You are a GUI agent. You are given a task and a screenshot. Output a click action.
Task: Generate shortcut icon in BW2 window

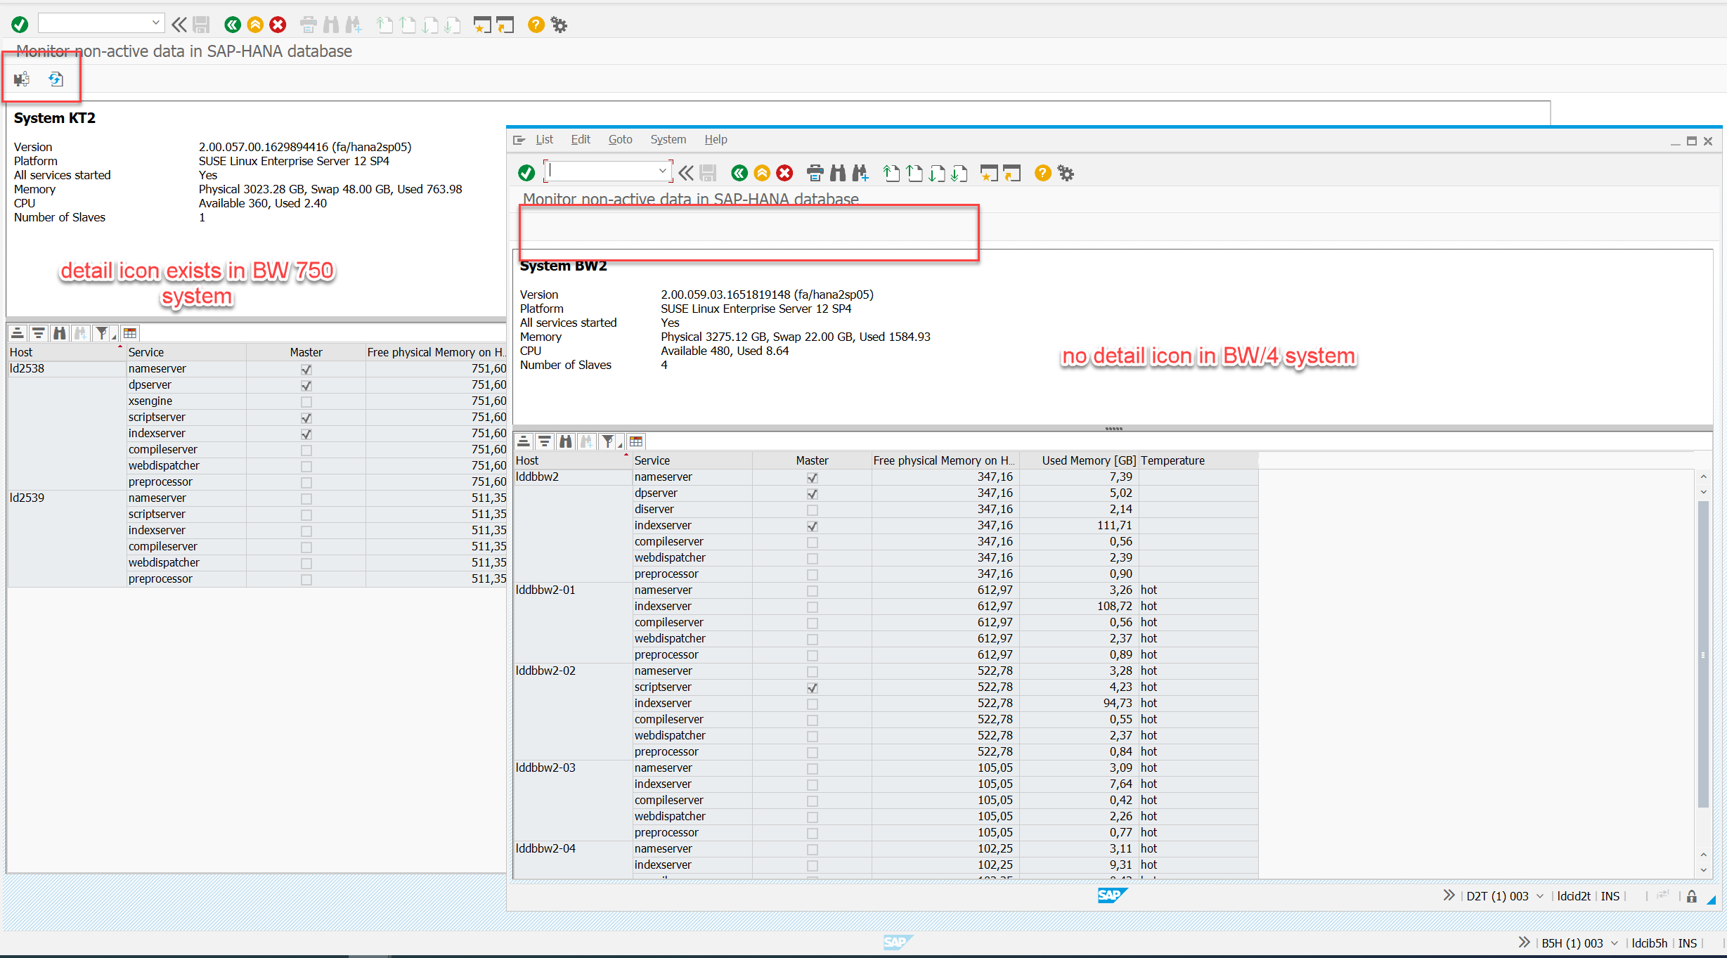point(1011,173)
